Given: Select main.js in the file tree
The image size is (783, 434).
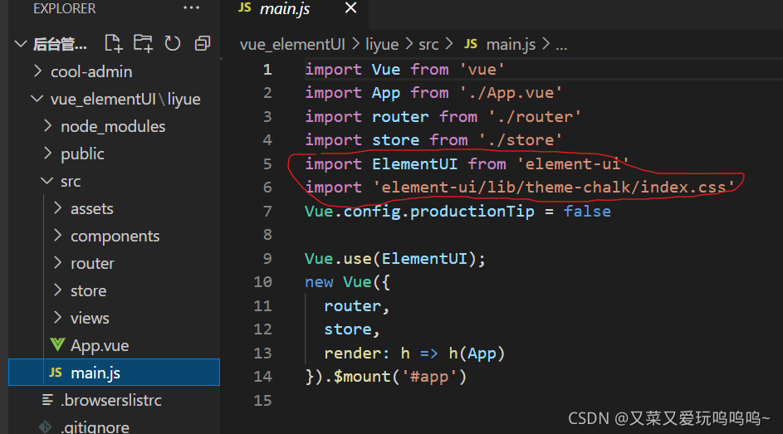Looking at the screenshot, I should [115, 373].
